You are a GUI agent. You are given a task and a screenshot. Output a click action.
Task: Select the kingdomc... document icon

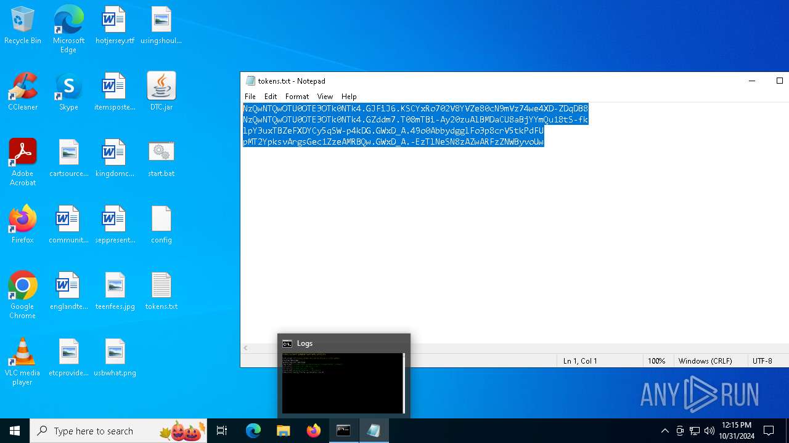pyautogui.click(x=115, y=158)
